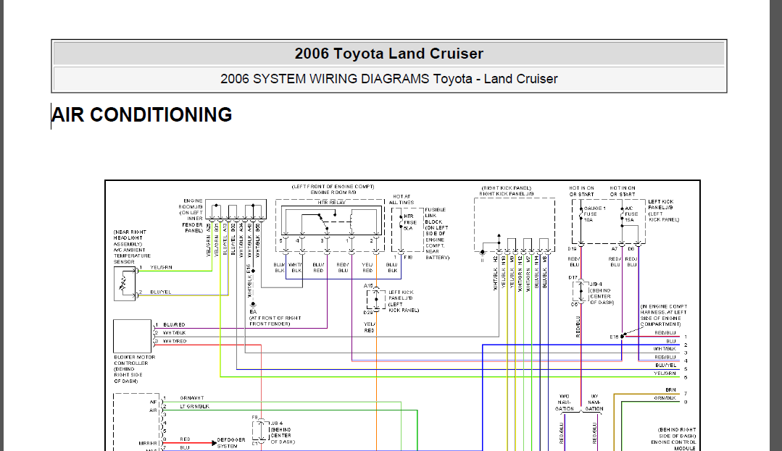This screenshot has width=782, height=451.
Task: Click "HOT IN ON OR START" above GAUGE fuse
Action: pyautogui.click(x=581, y=191)
